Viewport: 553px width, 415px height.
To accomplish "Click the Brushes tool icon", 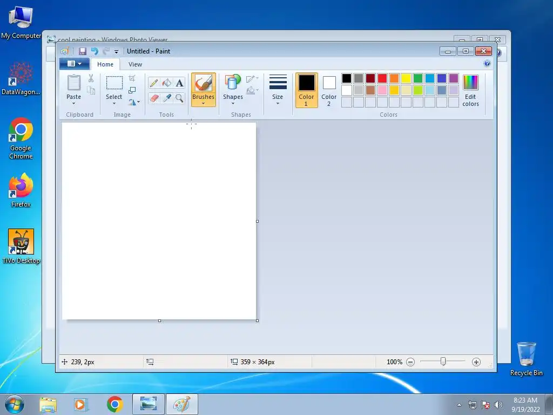I will tap(204, 83).
